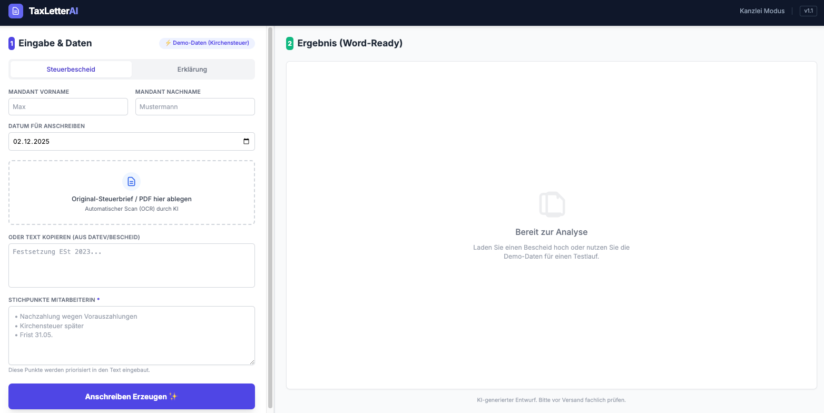Click the step 1 number badge
The image size is (824, 413).
(12, 43)
